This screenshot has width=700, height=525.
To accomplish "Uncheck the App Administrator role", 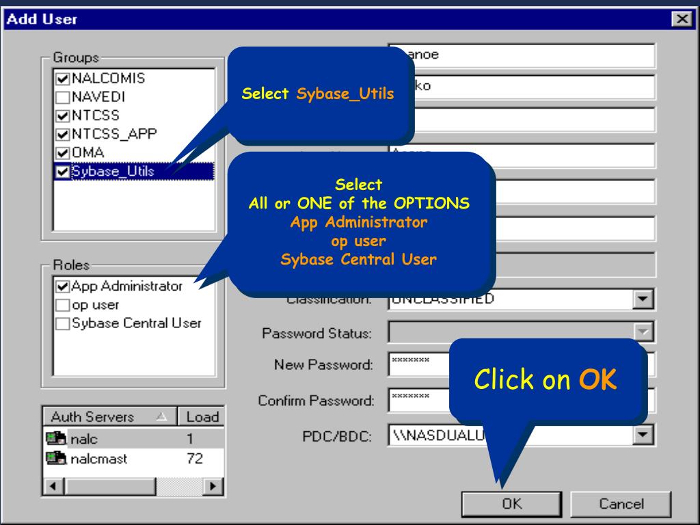I will point(62,286).
